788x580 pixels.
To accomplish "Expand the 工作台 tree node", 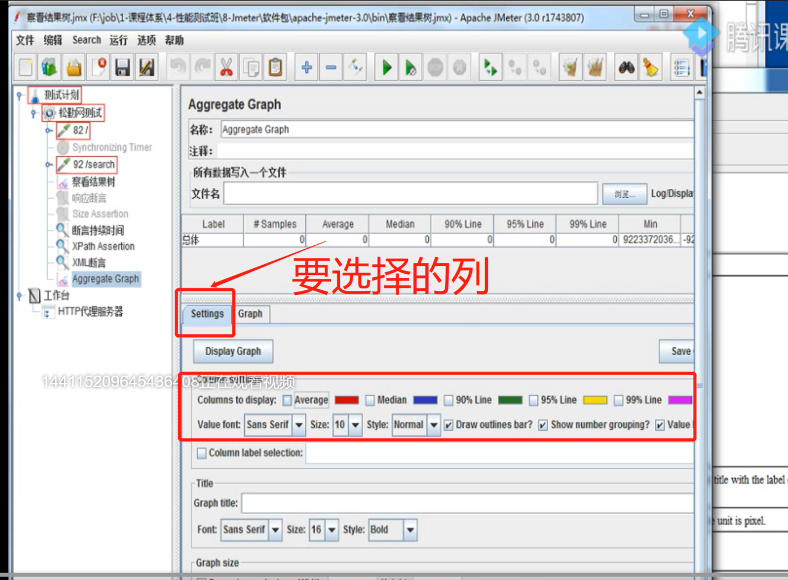I will (x=19, y=296).
